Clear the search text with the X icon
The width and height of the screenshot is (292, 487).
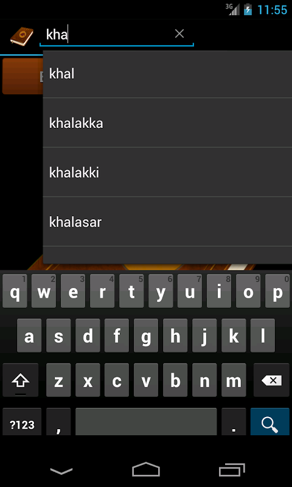[x=179, y=33]
